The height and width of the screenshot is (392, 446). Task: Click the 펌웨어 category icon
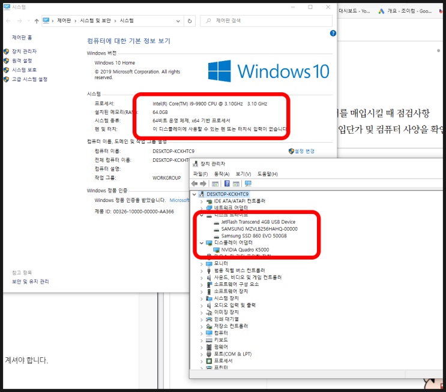point(209,347)
